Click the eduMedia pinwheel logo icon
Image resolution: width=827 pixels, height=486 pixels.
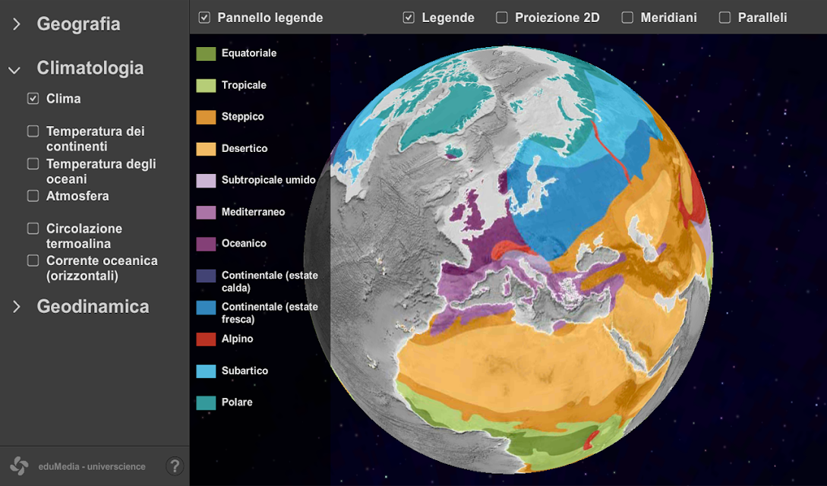20,466
